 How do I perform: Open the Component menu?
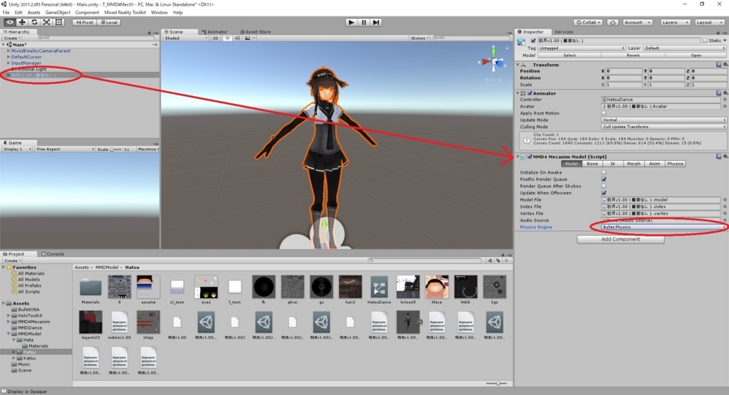pyautogui.click(x=87, y=13)
